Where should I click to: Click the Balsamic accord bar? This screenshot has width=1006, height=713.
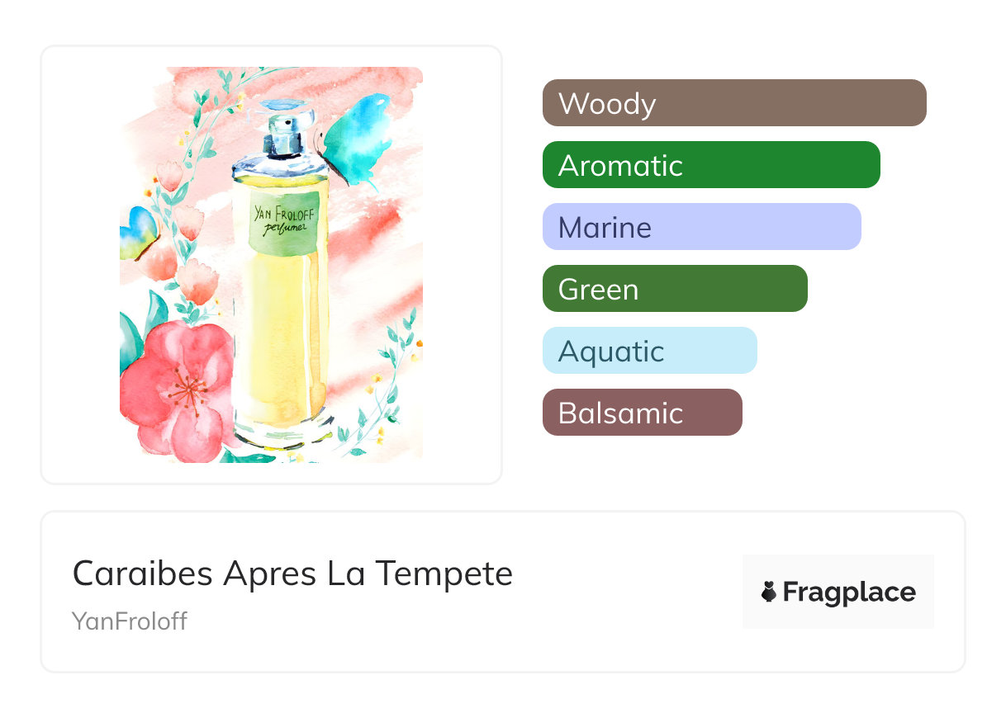pos(642,413)
